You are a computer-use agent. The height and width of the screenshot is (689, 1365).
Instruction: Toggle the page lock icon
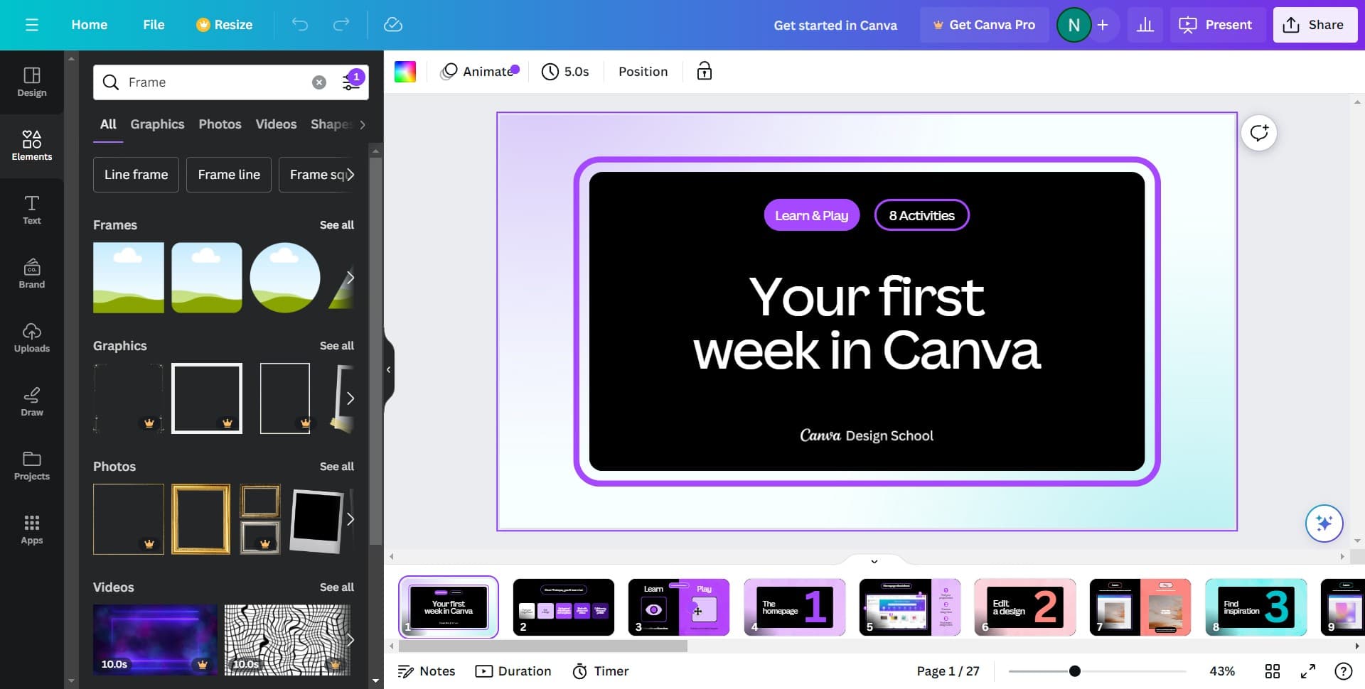point(704,71)
